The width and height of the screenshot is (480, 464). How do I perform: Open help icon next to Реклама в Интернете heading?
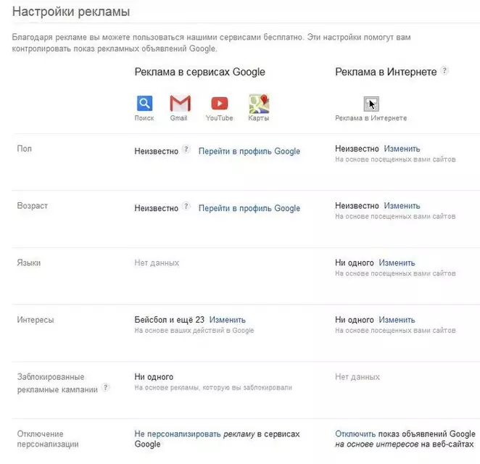point(444,71)
